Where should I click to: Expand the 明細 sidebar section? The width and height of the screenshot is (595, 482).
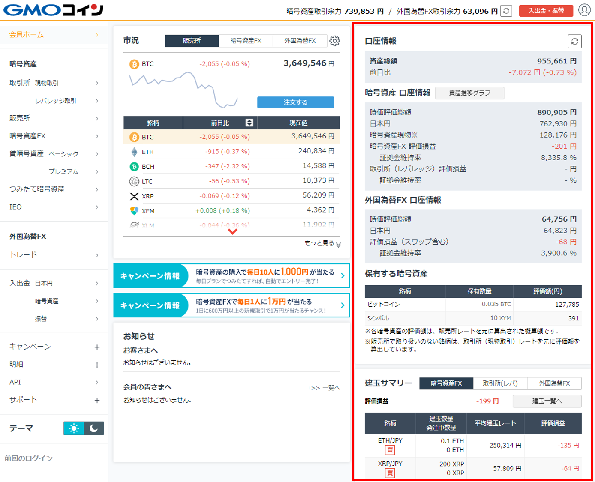point(97,365)
